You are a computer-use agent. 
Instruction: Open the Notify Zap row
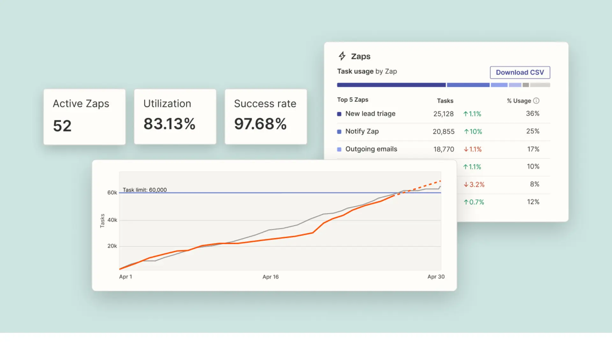click(x=443, y=132)
